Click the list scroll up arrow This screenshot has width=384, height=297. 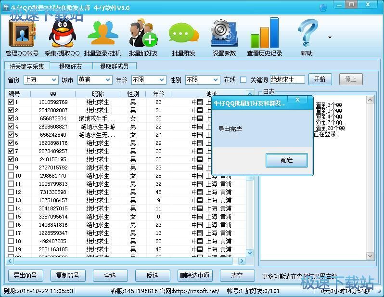250,94
